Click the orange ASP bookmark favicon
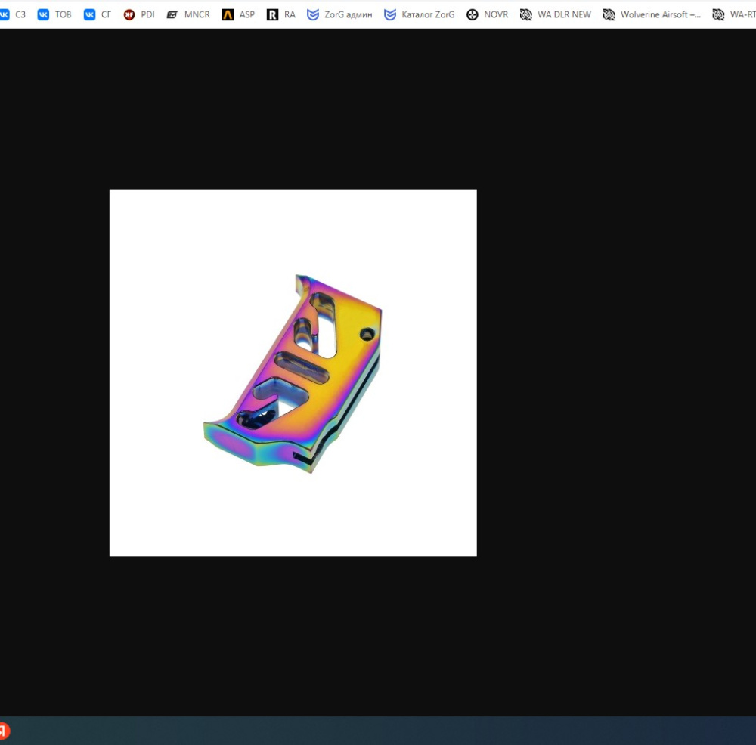 click(228, 14)
